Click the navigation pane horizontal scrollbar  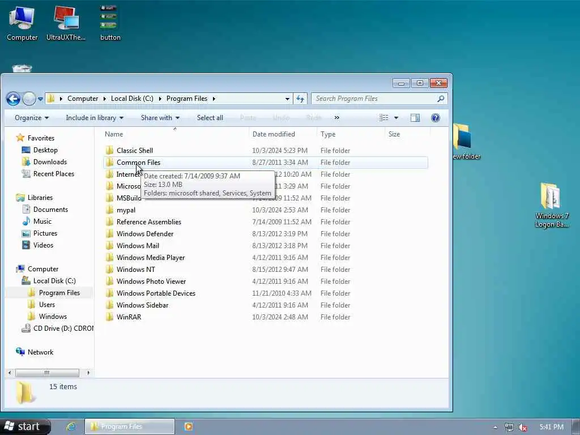(47, 373)
